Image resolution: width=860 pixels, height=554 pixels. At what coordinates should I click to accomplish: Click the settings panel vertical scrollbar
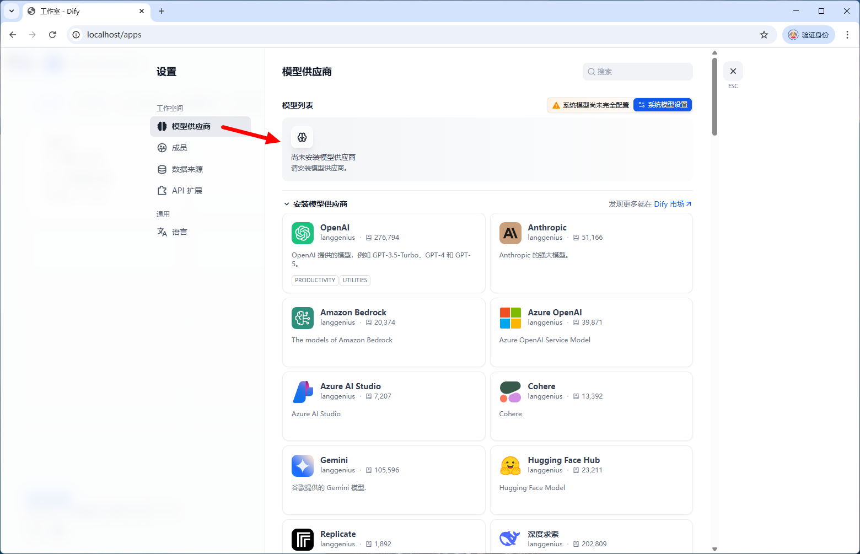click(x=714, y=97)
